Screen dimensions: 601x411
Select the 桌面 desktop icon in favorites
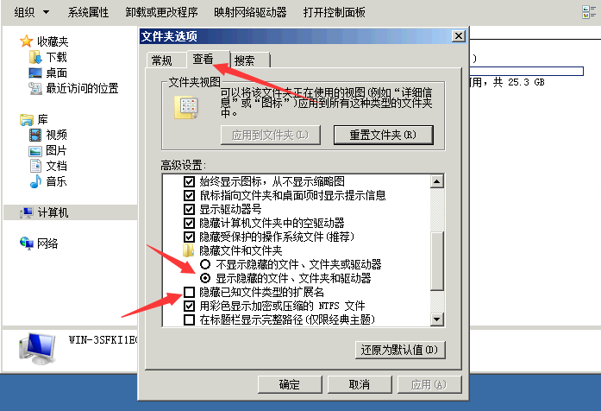(35, 73)
